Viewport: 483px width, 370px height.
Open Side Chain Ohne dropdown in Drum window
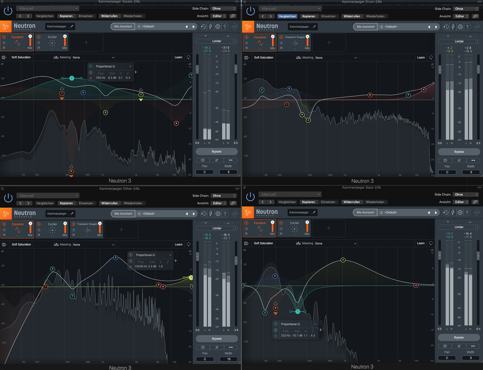click(465, 8)
